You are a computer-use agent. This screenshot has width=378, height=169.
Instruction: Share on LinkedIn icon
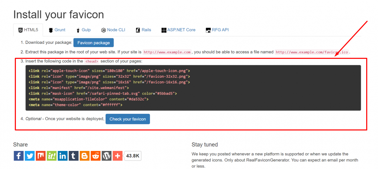click(63, 156)
